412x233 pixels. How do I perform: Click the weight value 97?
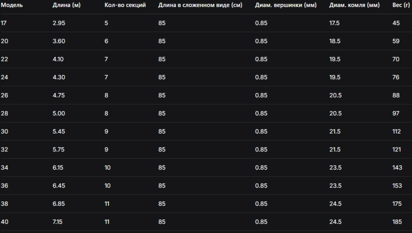click(396, 114)
